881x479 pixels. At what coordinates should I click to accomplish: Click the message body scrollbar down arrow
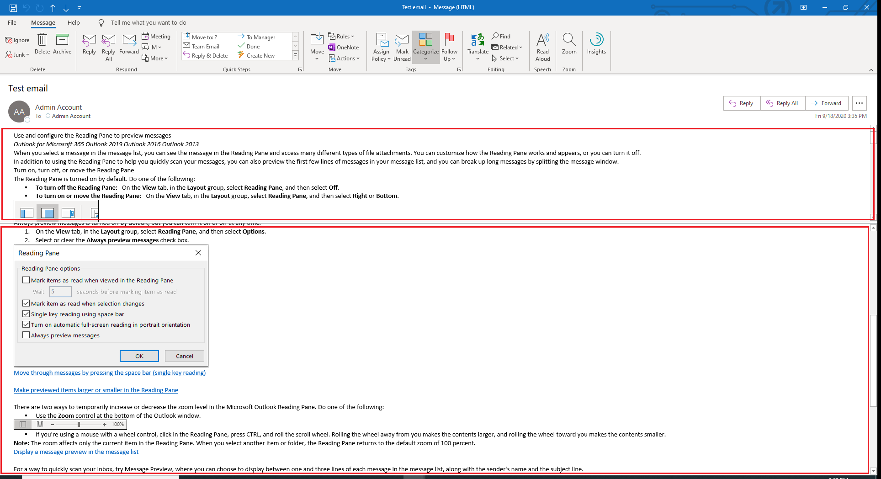(x=873, y=471)
